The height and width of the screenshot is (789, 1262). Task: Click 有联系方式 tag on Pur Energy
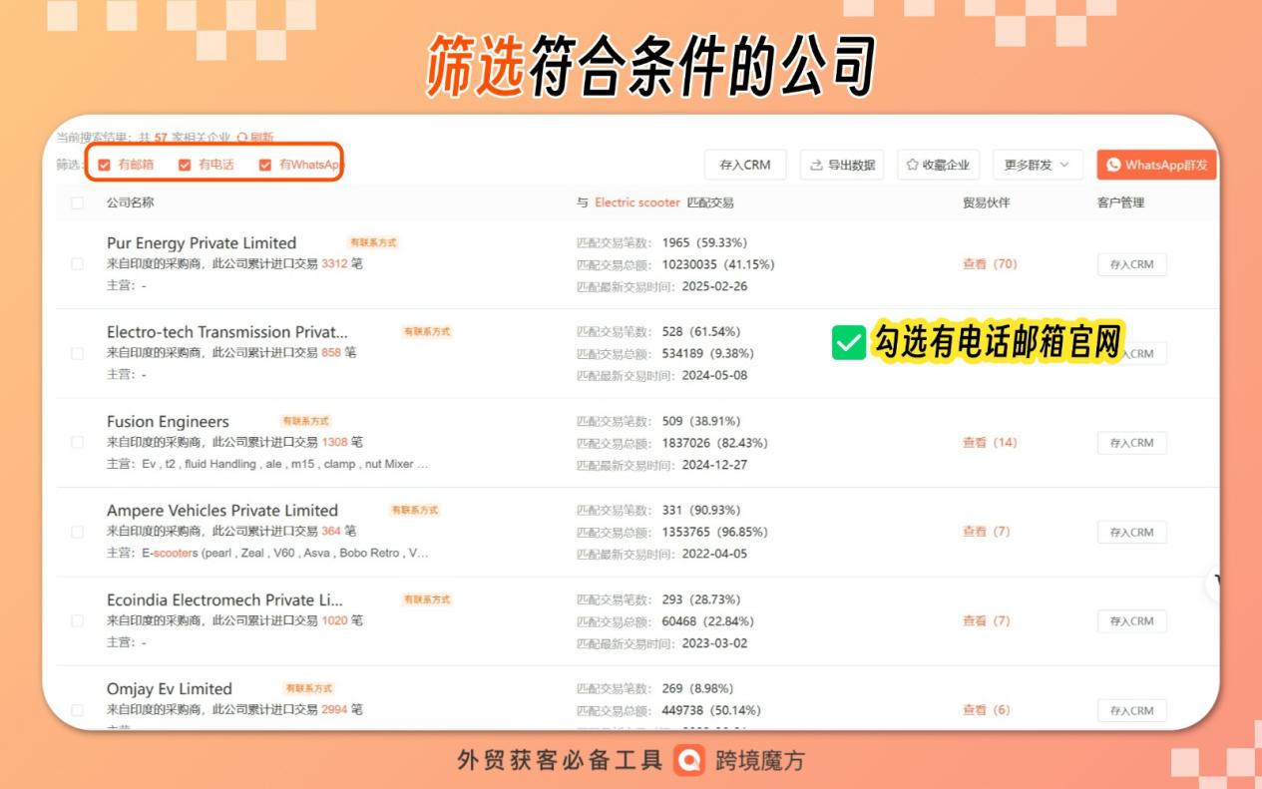point(373,242)
